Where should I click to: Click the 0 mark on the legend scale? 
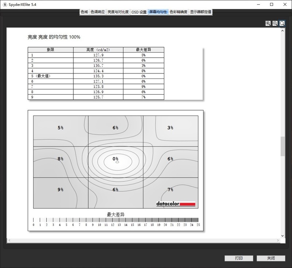tap(34, 225)
